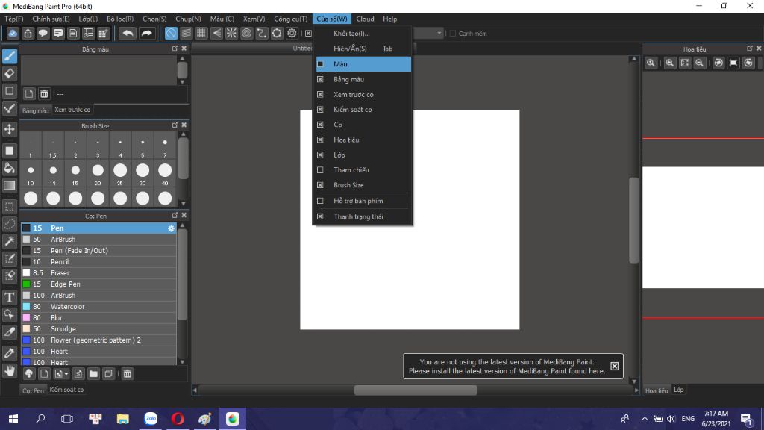Enable radial snap guide

click(231, 33)
